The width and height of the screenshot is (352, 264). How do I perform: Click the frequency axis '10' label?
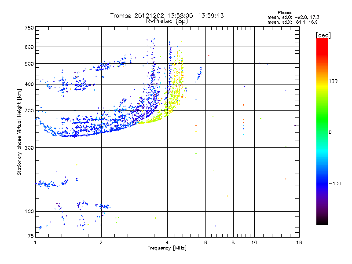254,242
